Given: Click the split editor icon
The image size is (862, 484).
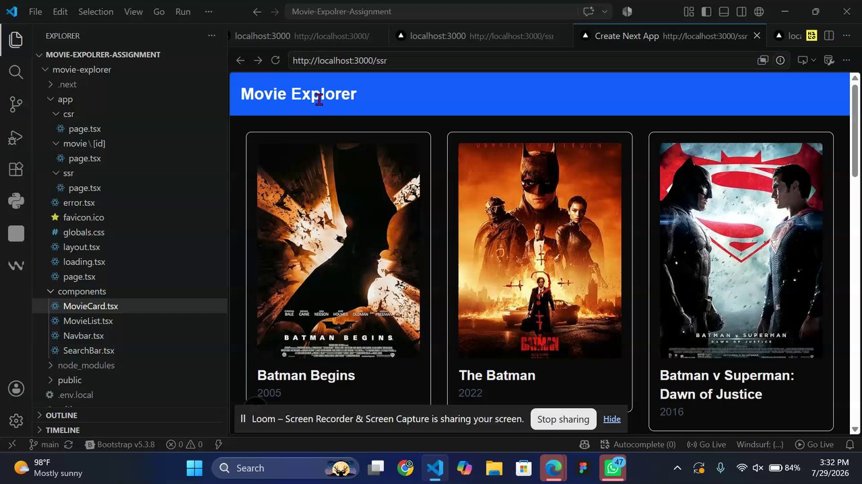Looking at the screenshot, I should tap(829, 36).
